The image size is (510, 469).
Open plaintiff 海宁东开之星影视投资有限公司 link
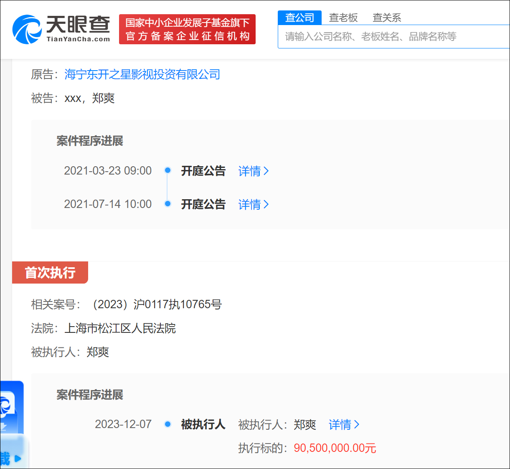click(x=142, y=74)
